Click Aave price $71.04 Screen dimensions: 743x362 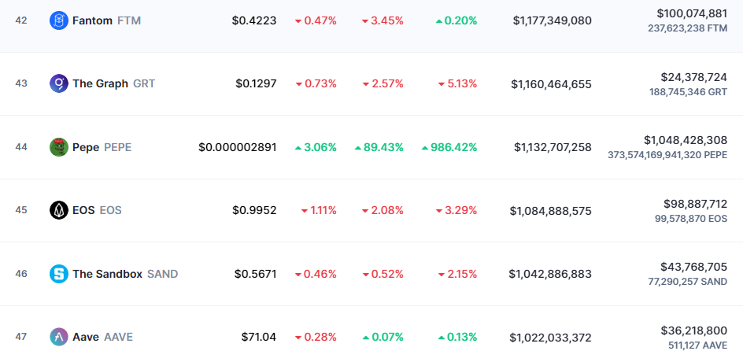(x=258, y=337)
